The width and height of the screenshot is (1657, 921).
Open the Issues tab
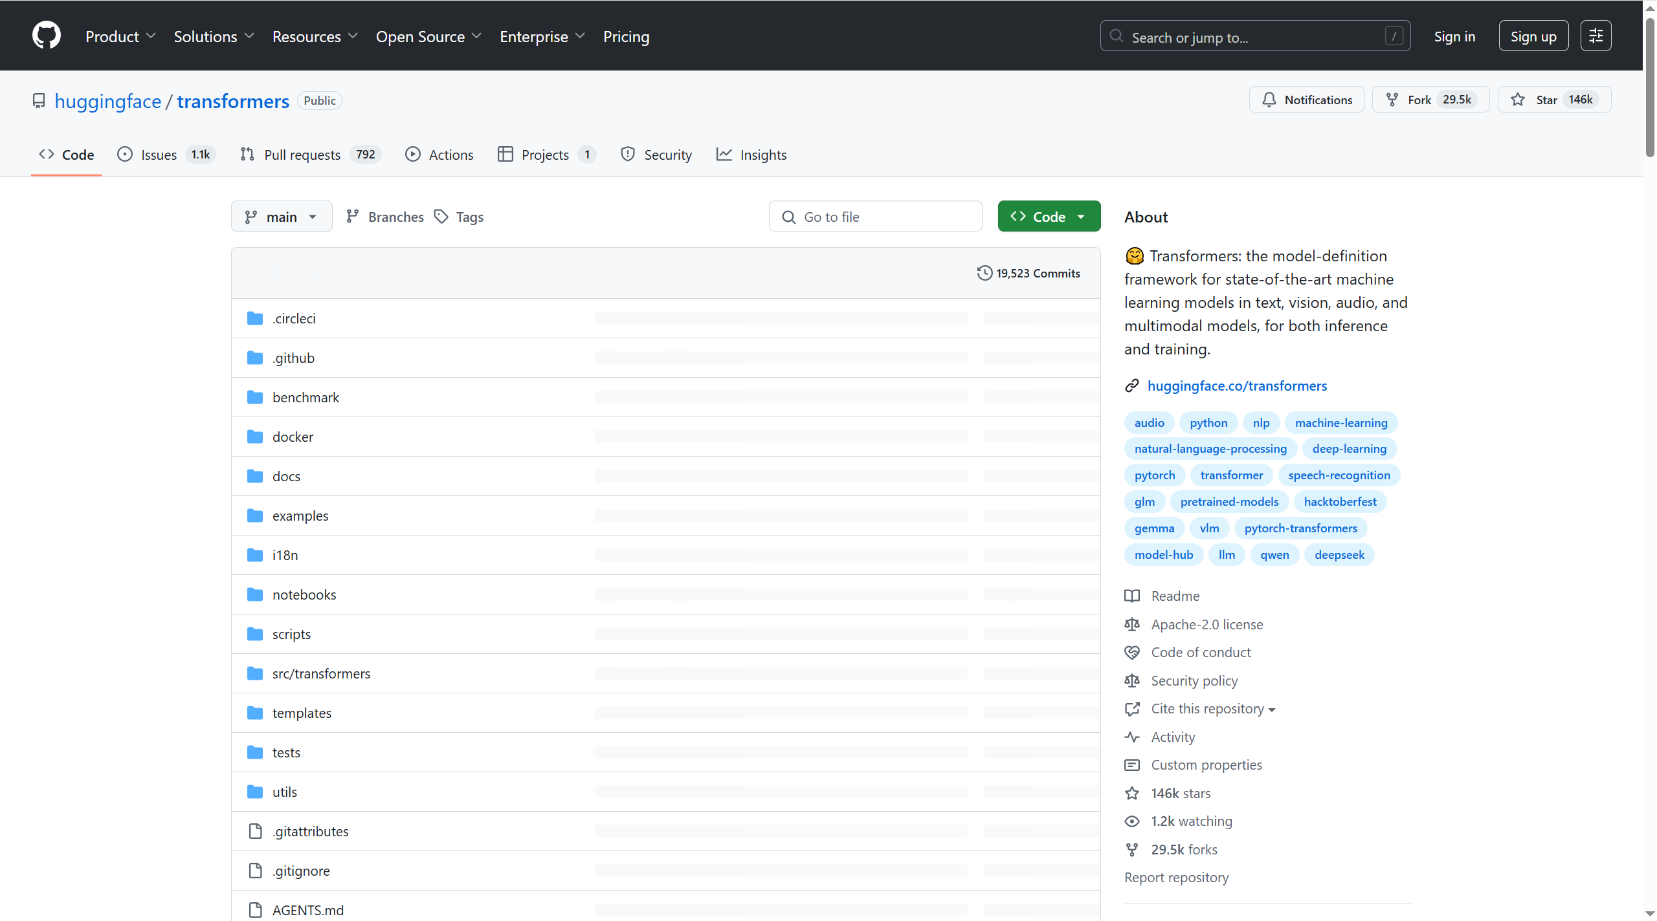(166, 155)
